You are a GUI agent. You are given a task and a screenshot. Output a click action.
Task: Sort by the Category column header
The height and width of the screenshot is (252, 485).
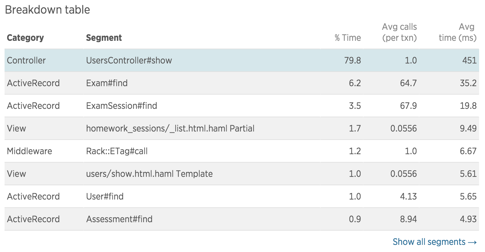pos(25,38)
